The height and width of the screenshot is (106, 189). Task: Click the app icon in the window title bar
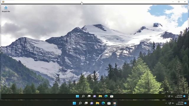coord(3,2)
